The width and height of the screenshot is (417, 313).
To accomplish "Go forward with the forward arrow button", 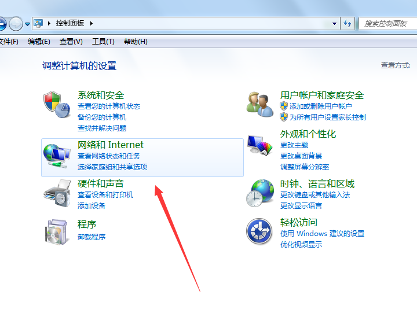I will point(16,24).
